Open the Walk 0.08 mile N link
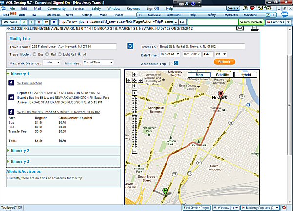Image resolution: width=293 pixels, height=211 pixels. (58, 112)
